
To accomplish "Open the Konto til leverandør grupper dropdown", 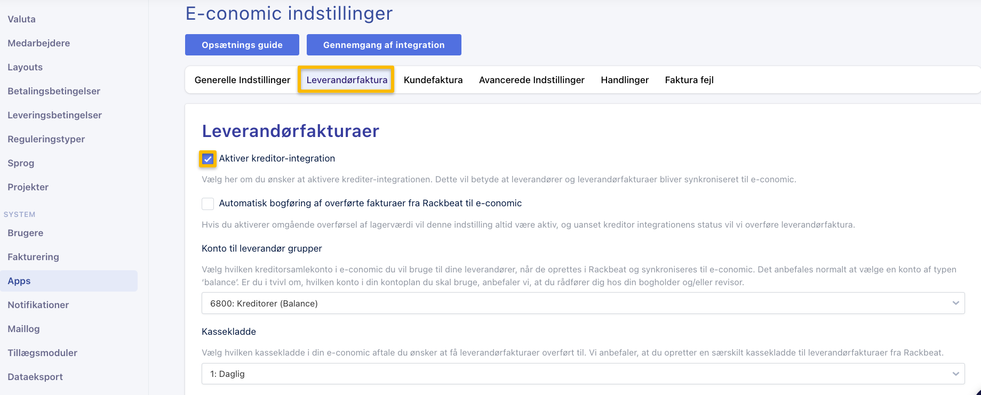I will [583, 303].
